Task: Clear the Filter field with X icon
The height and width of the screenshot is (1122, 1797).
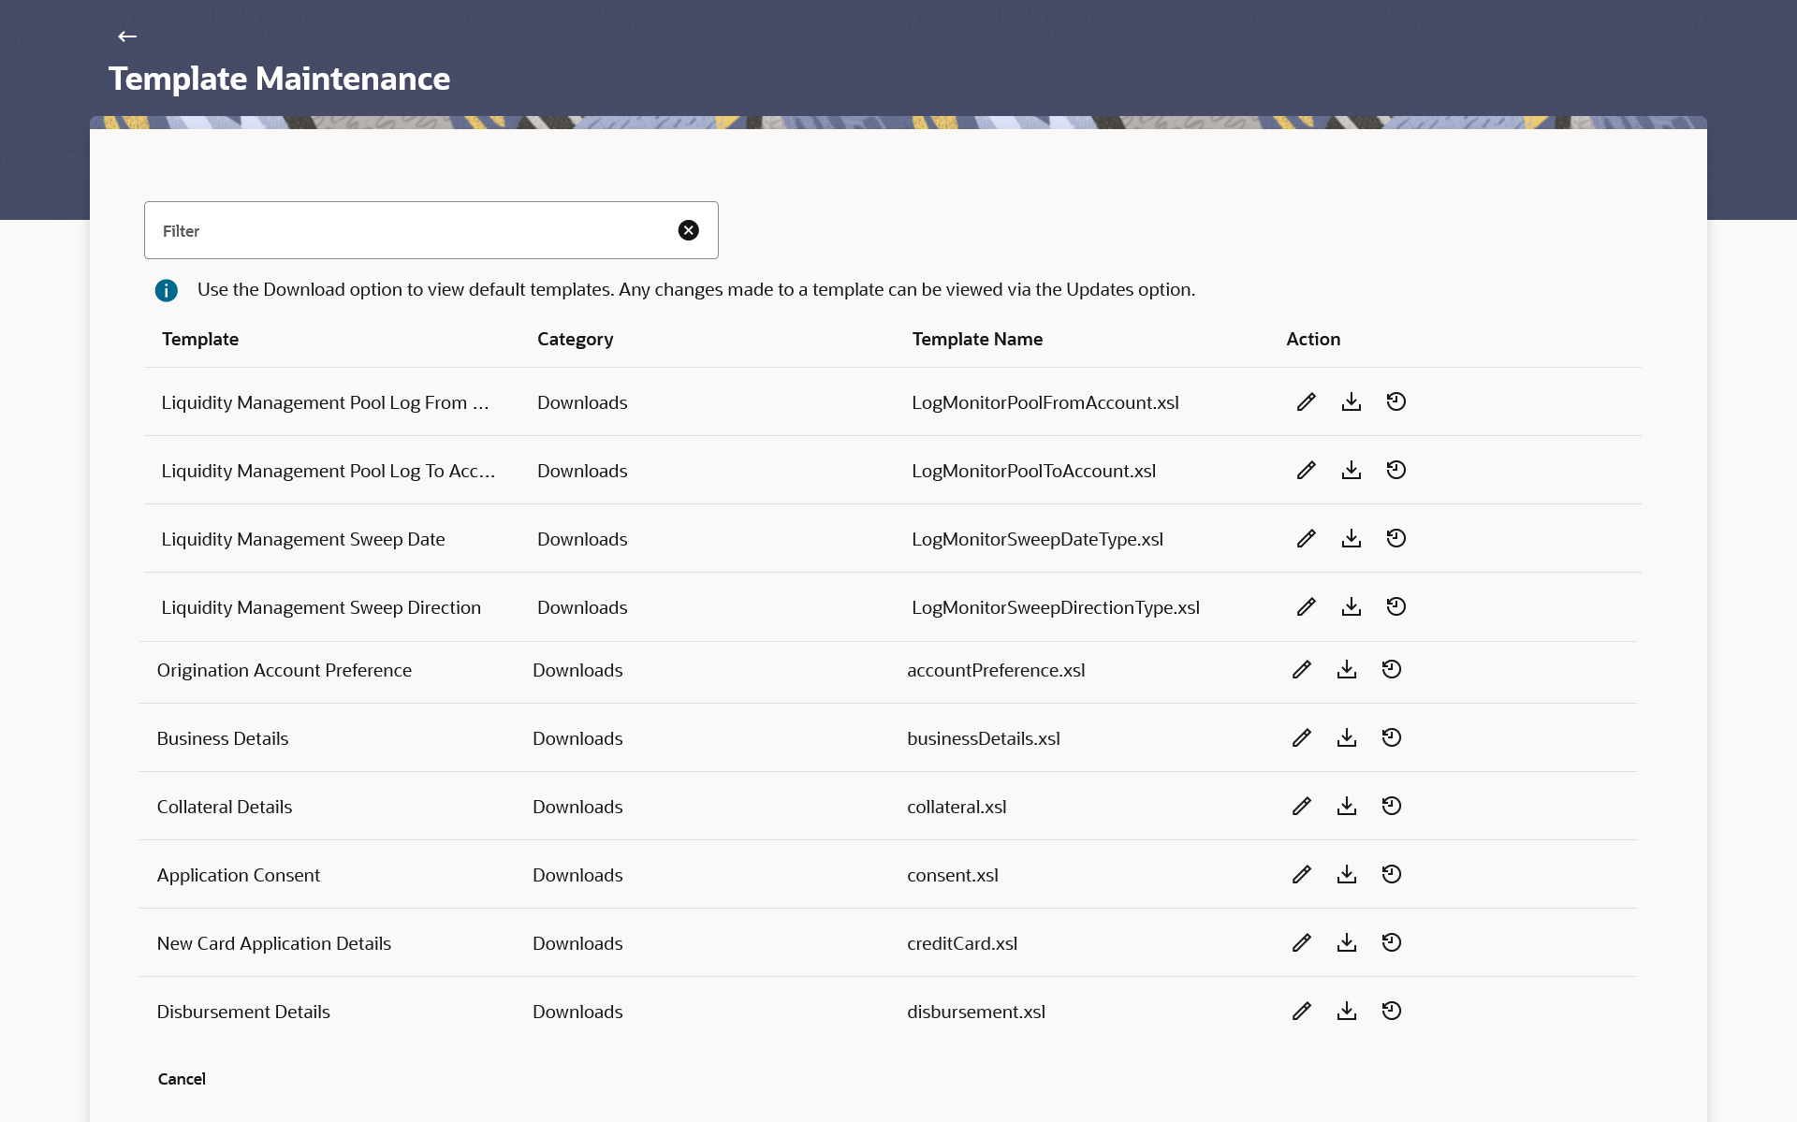Action: pos(688,230)
